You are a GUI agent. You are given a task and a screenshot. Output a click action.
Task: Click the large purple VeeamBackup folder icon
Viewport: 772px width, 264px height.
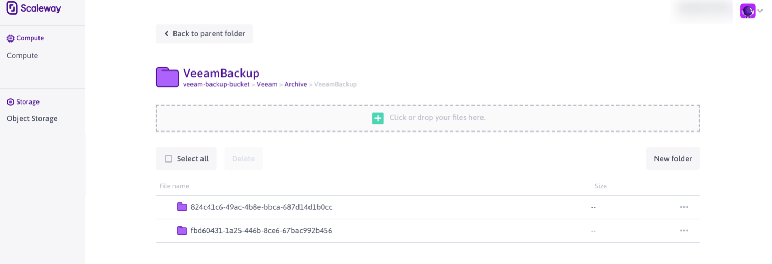pyautogui.click(x=167, y=77)
